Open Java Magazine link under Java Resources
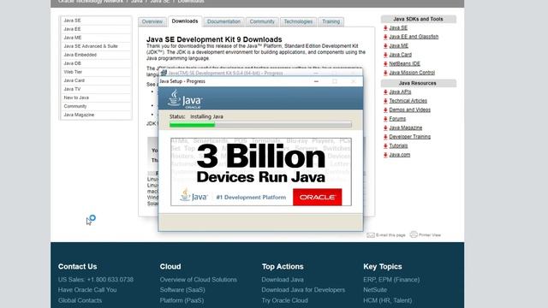Screen dimensions: 548x308 405,127
